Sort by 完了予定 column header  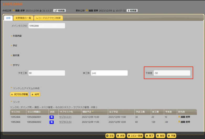(121, 112)
